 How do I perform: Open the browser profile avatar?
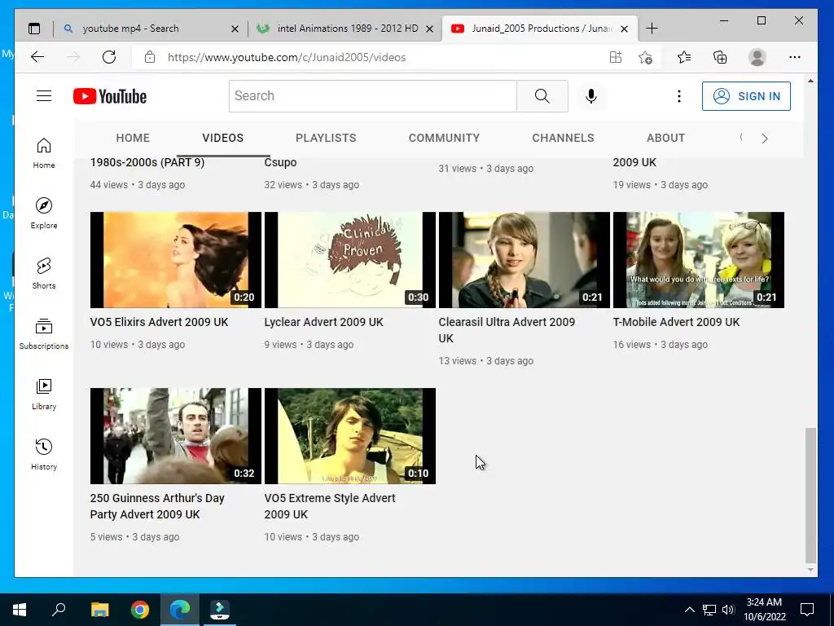757,57
